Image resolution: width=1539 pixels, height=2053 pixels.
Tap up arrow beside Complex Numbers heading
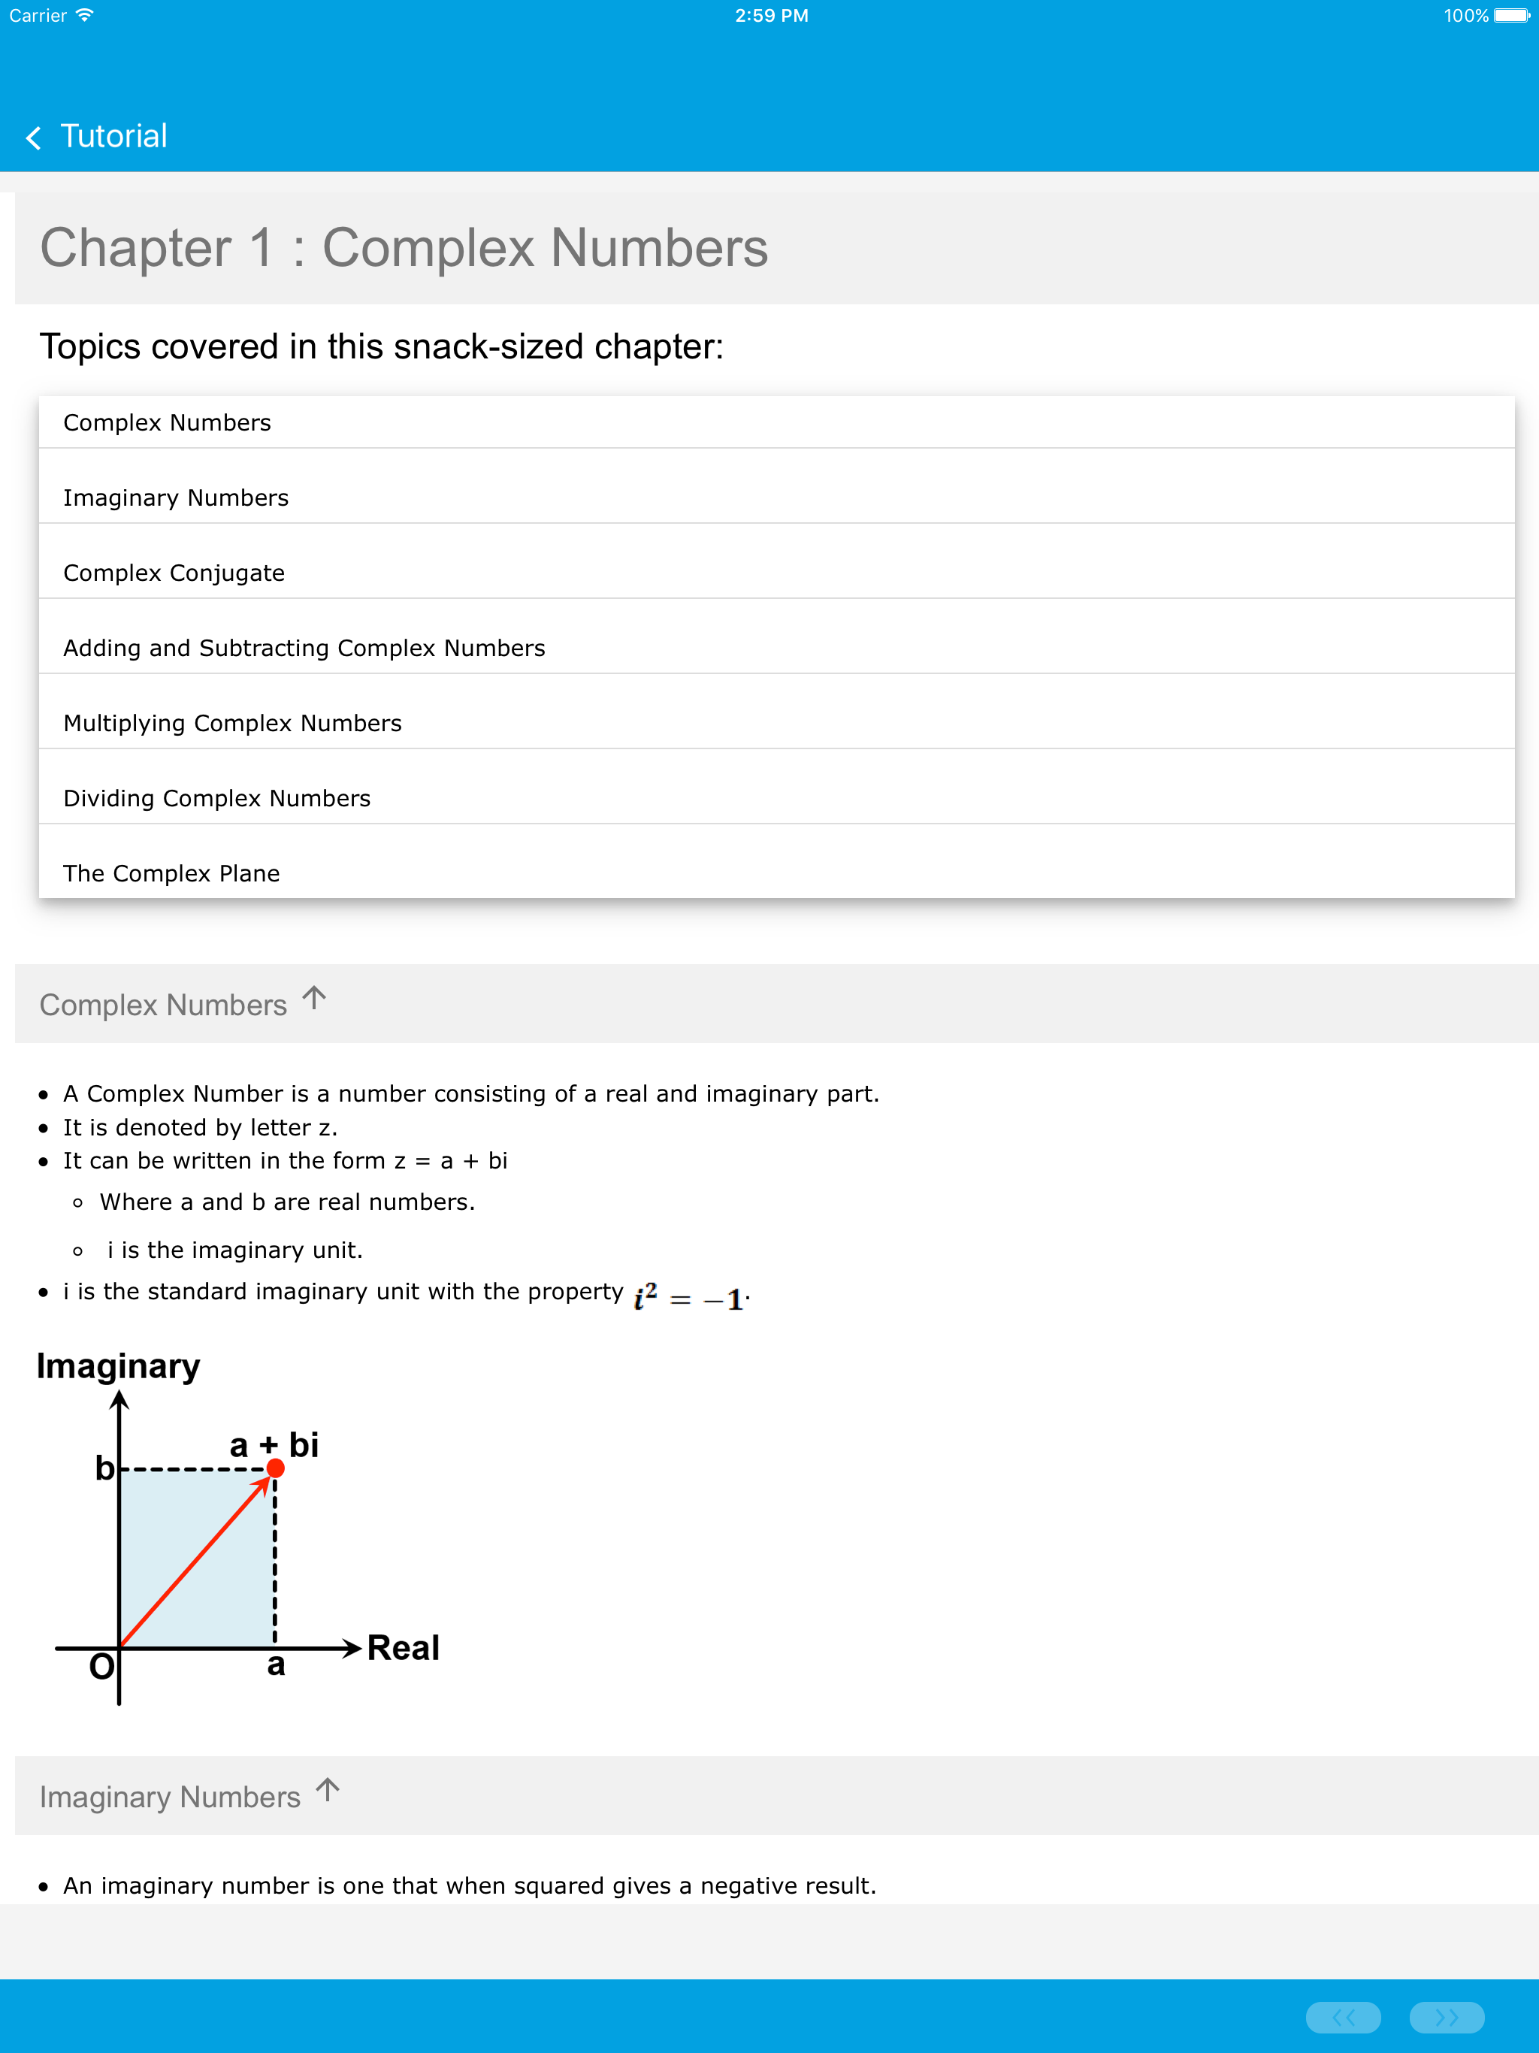(315, 998)
